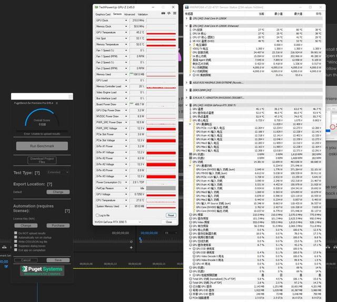Click Memory Controller Load sensor graph
Viewport: 337px width, 302px height.
click(161, 86)
